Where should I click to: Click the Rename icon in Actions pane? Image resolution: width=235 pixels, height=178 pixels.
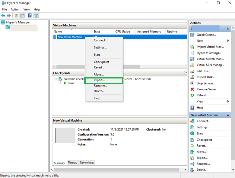192,164
